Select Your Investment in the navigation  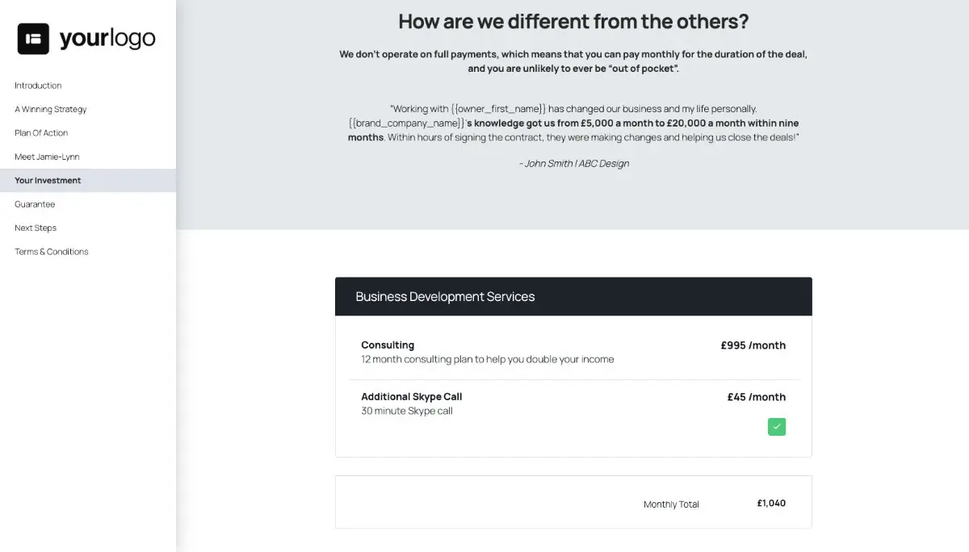point(47,180)
